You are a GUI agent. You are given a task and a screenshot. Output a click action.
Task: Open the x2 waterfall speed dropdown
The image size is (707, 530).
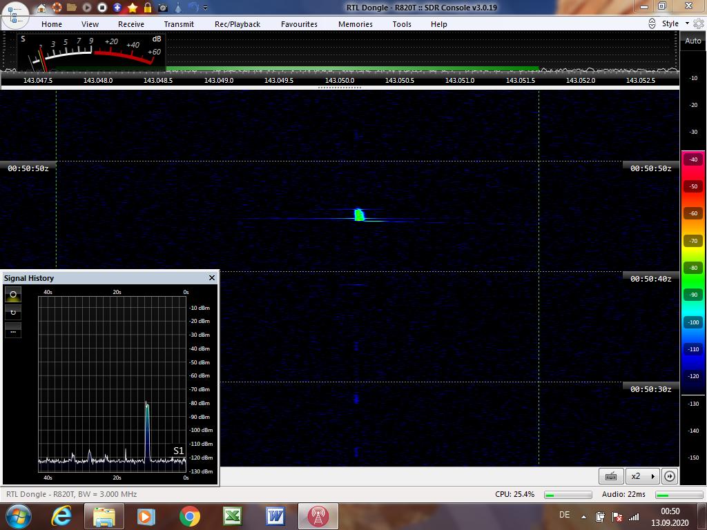(x=643, y=476)
